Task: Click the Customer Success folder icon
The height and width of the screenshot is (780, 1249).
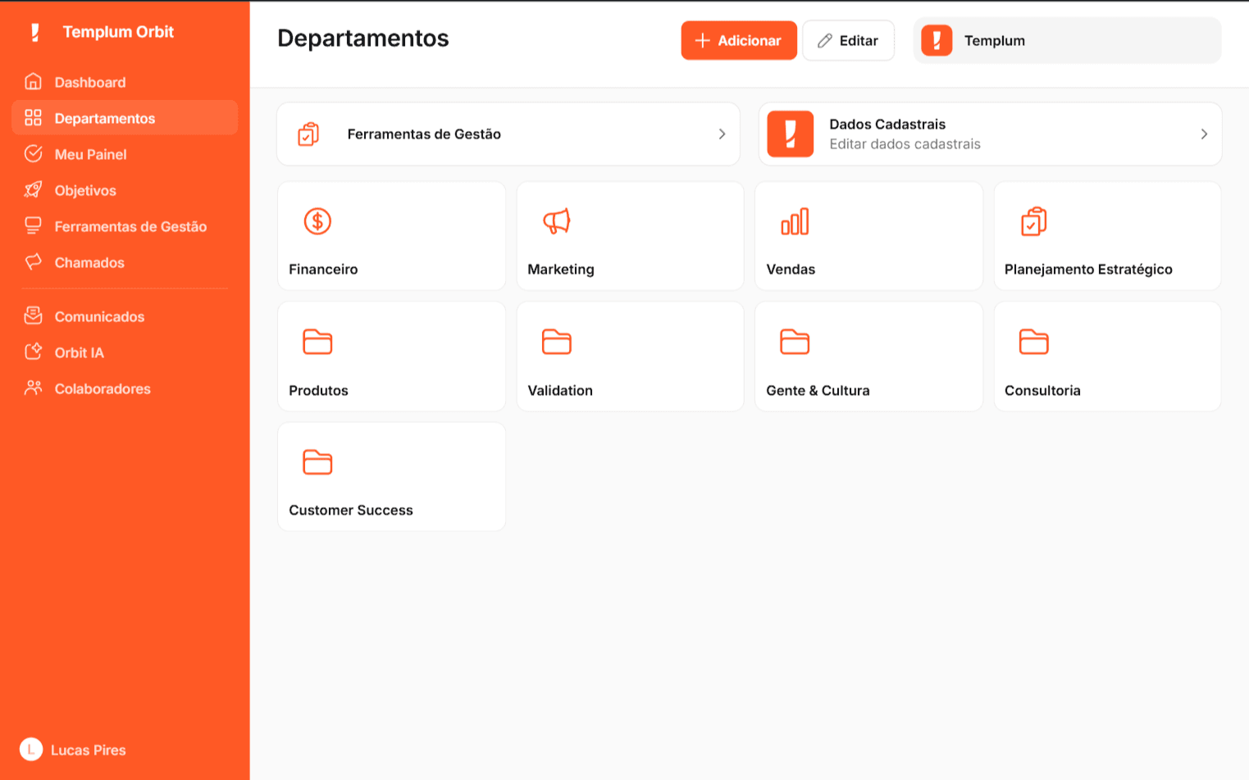Action: 317,462
